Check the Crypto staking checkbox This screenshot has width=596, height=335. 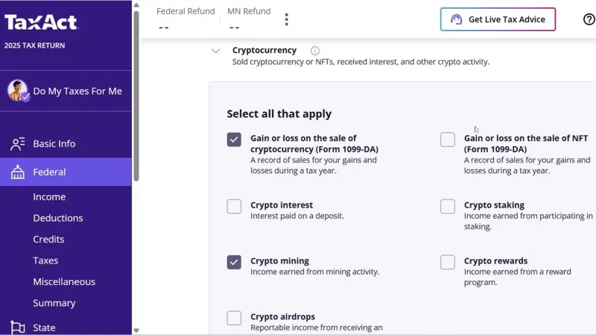click(448, 206)
